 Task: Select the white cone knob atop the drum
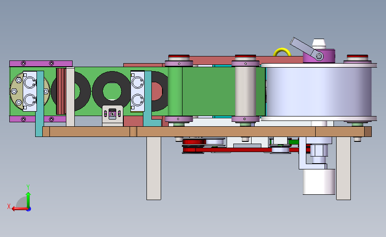coord(319,44)
